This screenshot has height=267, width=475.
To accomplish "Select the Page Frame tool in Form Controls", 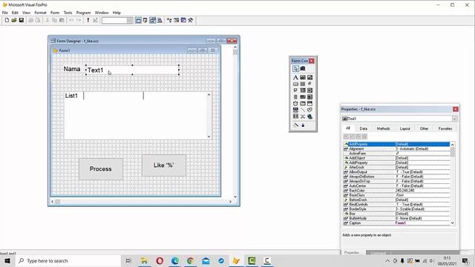I will [x=303, y=104].
